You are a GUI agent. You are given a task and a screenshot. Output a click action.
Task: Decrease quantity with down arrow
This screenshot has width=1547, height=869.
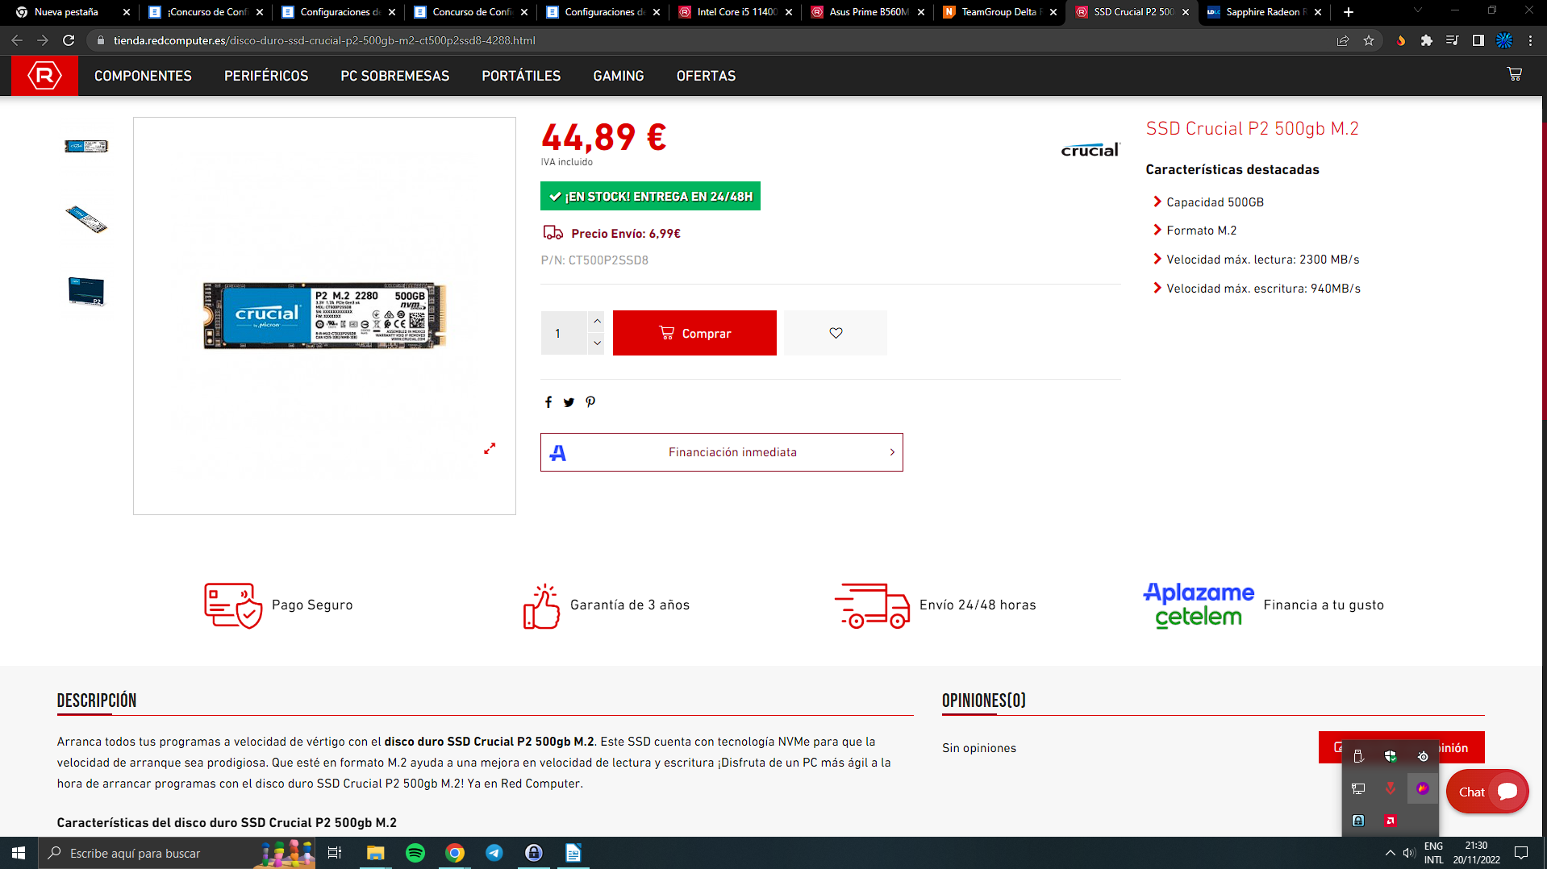597,343
